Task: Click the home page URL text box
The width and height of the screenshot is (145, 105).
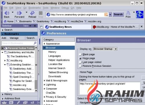Action: click(x=110, y=88)
